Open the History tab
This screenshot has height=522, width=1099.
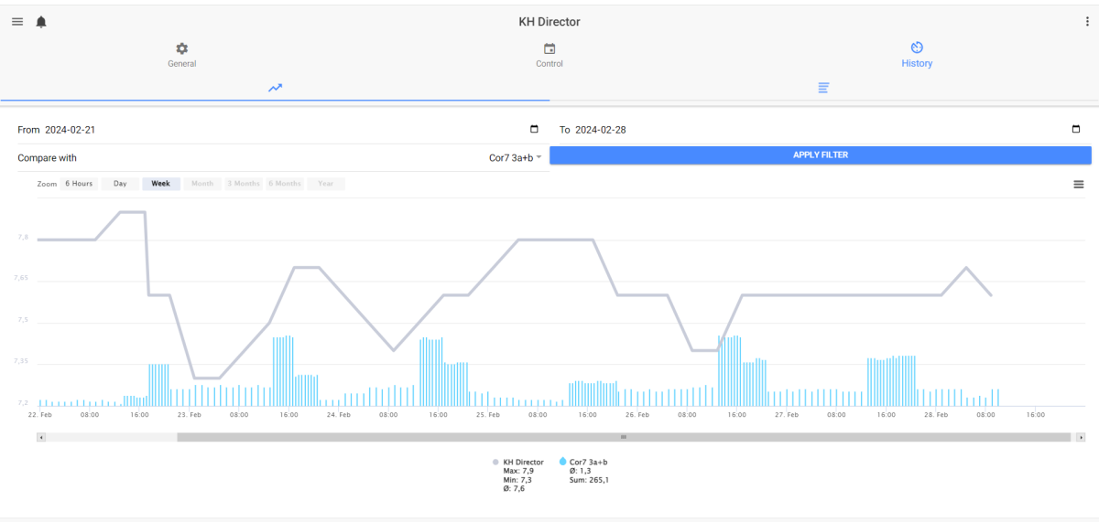(x=916, y=55)
